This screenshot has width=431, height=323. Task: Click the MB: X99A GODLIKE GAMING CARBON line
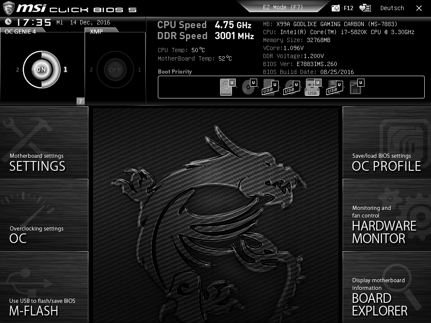coord(330,24)
